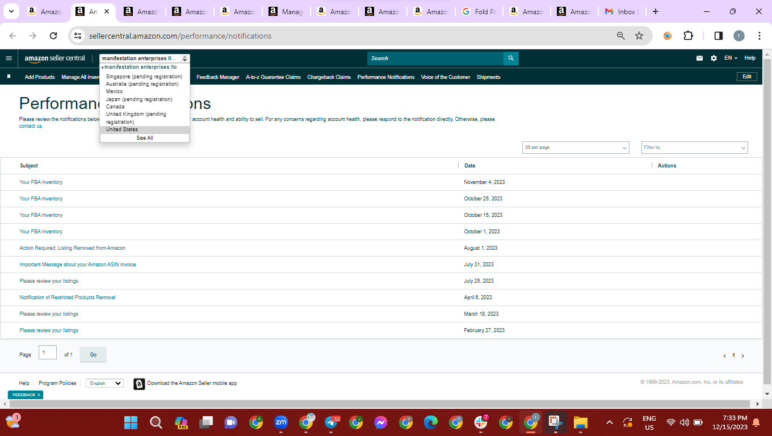Choose Japan (pending registration) marketplace
Viewport: 772px width, 436px height.
tap(139, 99)
